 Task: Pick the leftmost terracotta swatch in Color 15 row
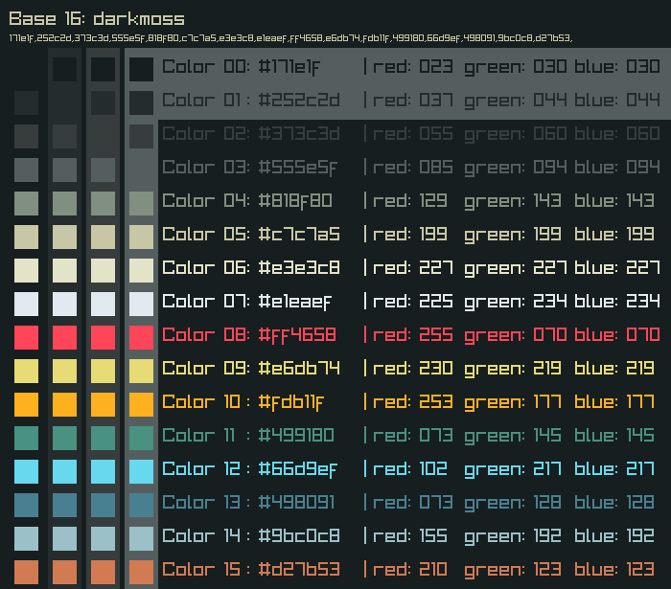pyautogui.click(x=27, y=572)
